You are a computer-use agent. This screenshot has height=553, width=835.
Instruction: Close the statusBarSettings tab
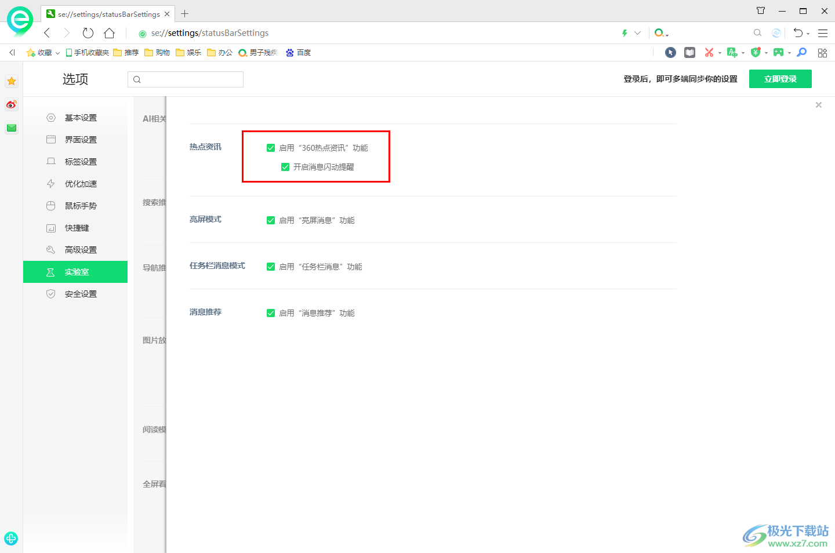point(167,14)
